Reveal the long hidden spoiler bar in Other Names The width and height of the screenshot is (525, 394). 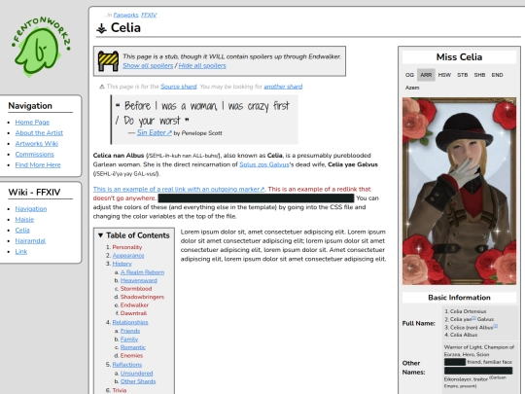[x=478, y=371]
